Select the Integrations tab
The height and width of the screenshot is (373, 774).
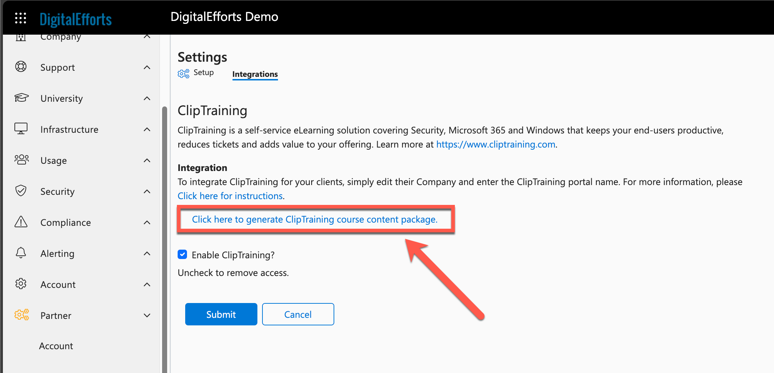255,74
